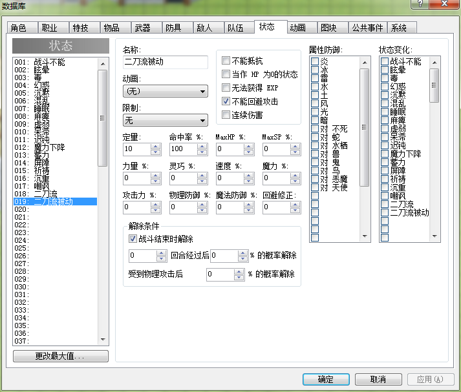
Task: Toggle the 雷 element defense box
Action: (x=315, y=78)
